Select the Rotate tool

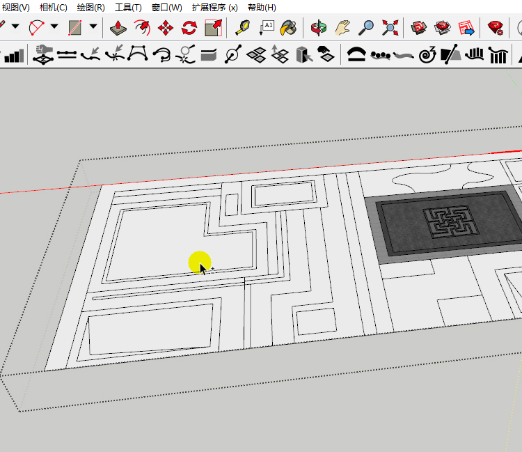tap(189, 28)
